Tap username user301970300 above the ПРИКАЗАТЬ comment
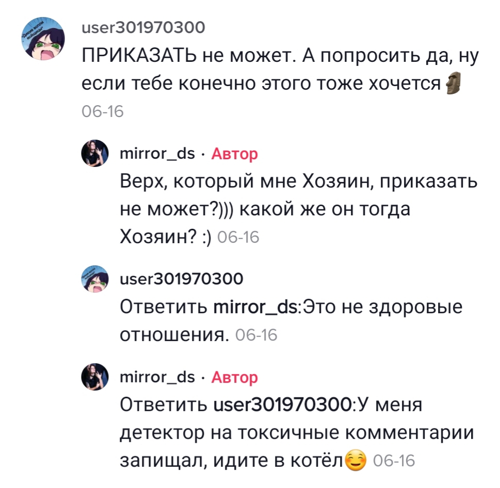This screenshot has height=488, width=500. tap(143, 27)
